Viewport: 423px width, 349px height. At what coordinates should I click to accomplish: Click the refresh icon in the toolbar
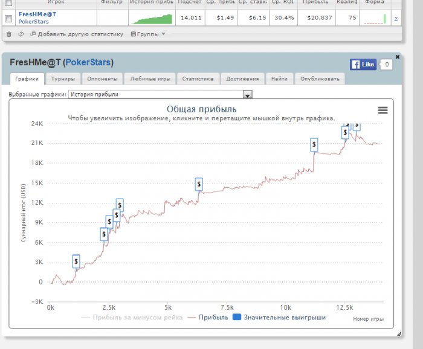point(21,34)
